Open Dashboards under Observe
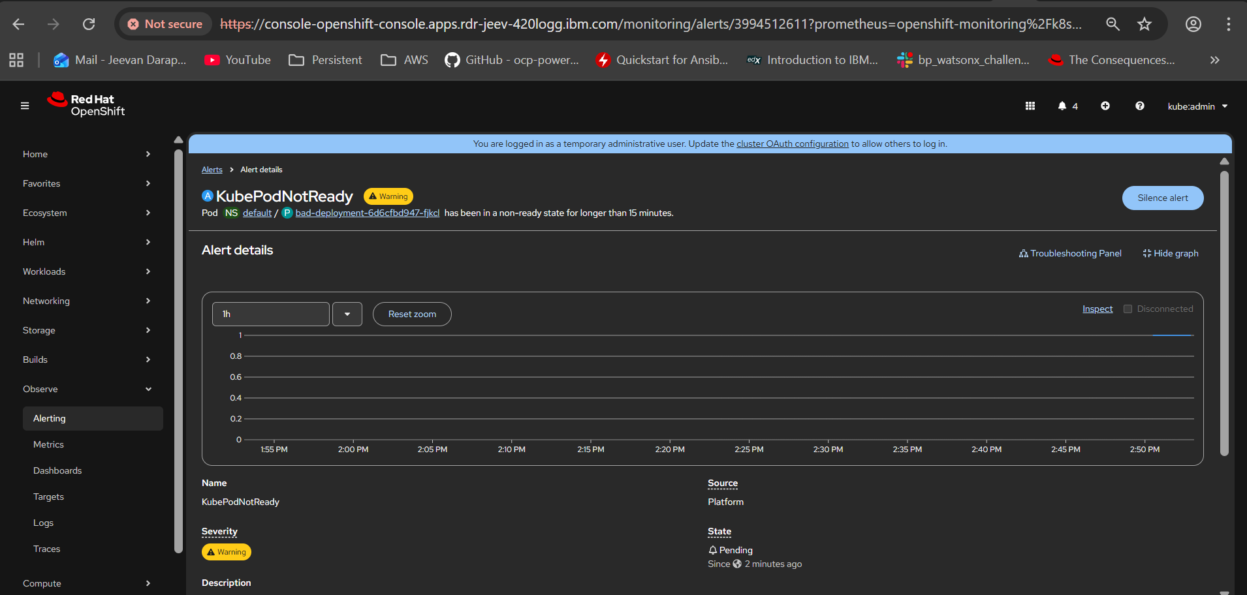Screen dimensions: 1247x595 57,470
